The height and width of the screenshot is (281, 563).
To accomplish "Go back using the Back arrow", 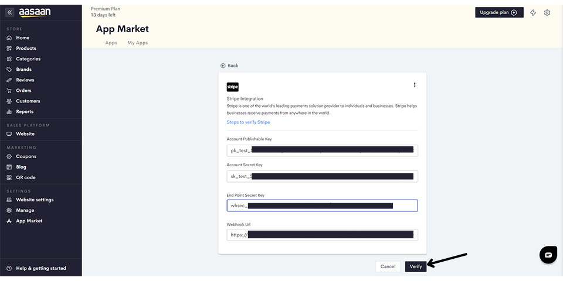I will pos(229,66).
